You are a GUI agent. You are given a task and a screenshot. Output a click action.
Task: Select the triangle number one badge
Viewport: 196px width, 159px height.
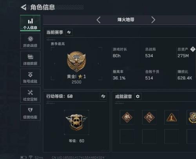click(x=171, y=117)
